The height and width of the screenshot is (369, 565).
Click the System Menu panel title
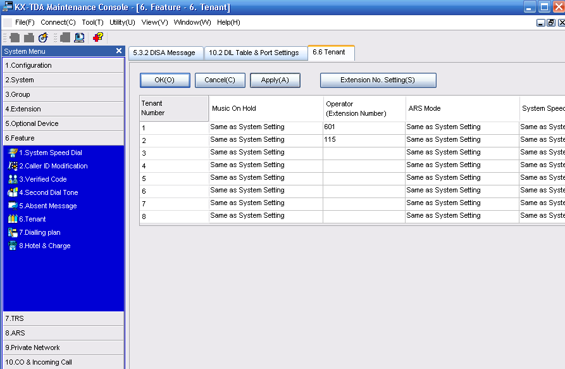(x=25, y=51)
